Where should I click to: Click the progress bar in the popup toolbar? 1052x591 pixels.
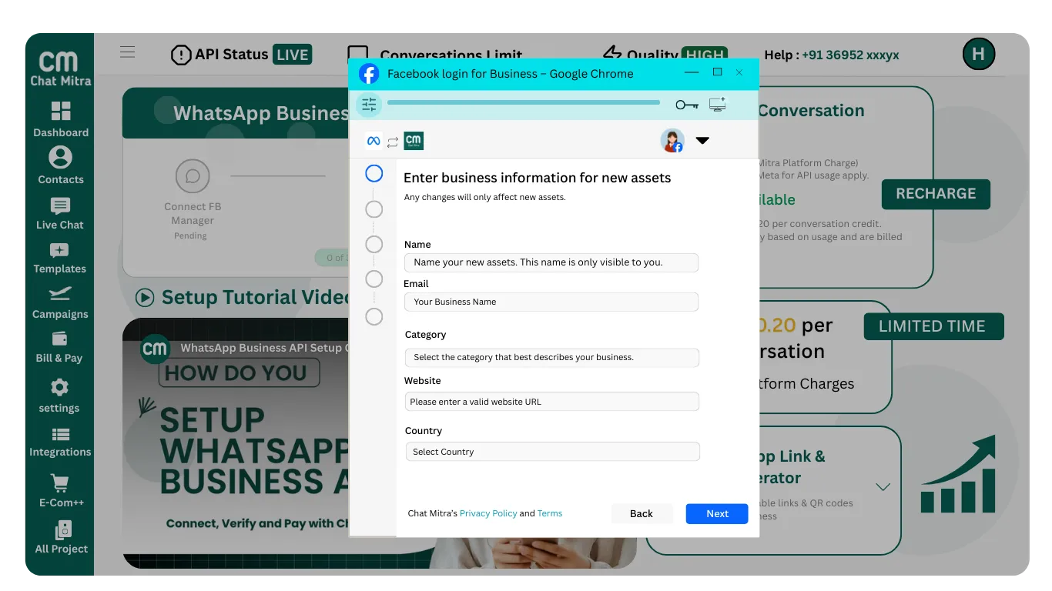click(524, 101)
